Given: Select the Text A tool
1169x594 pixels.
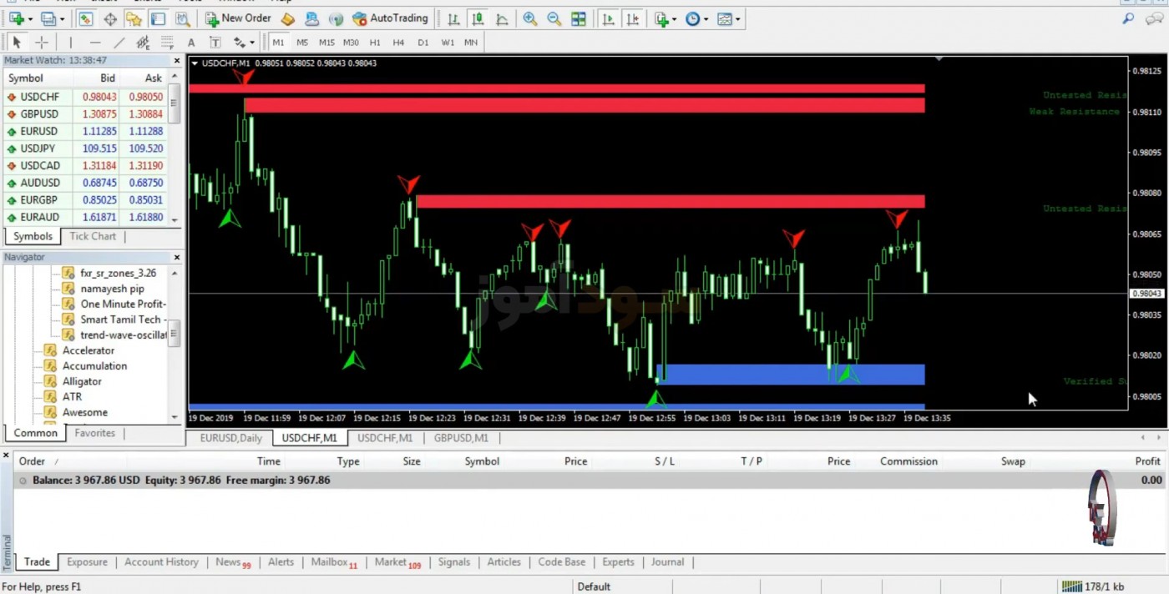Looking at the screenshot, I should click(x=191, y=43).
